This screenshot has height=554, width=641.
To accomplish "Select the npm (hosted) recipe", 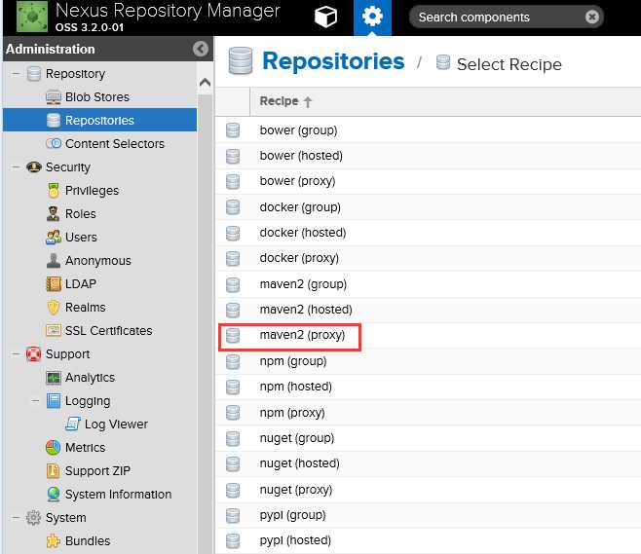I will [x=428, y=387].
